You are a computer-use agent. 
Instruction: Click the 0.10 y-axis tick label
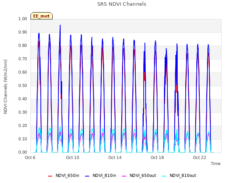(x=23, y=139)
